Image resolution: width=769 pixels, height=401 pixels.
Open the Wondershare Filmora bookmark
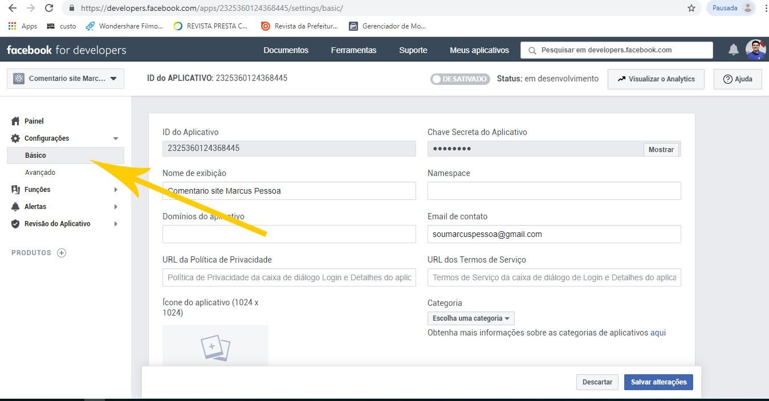(x=124, y=26)
